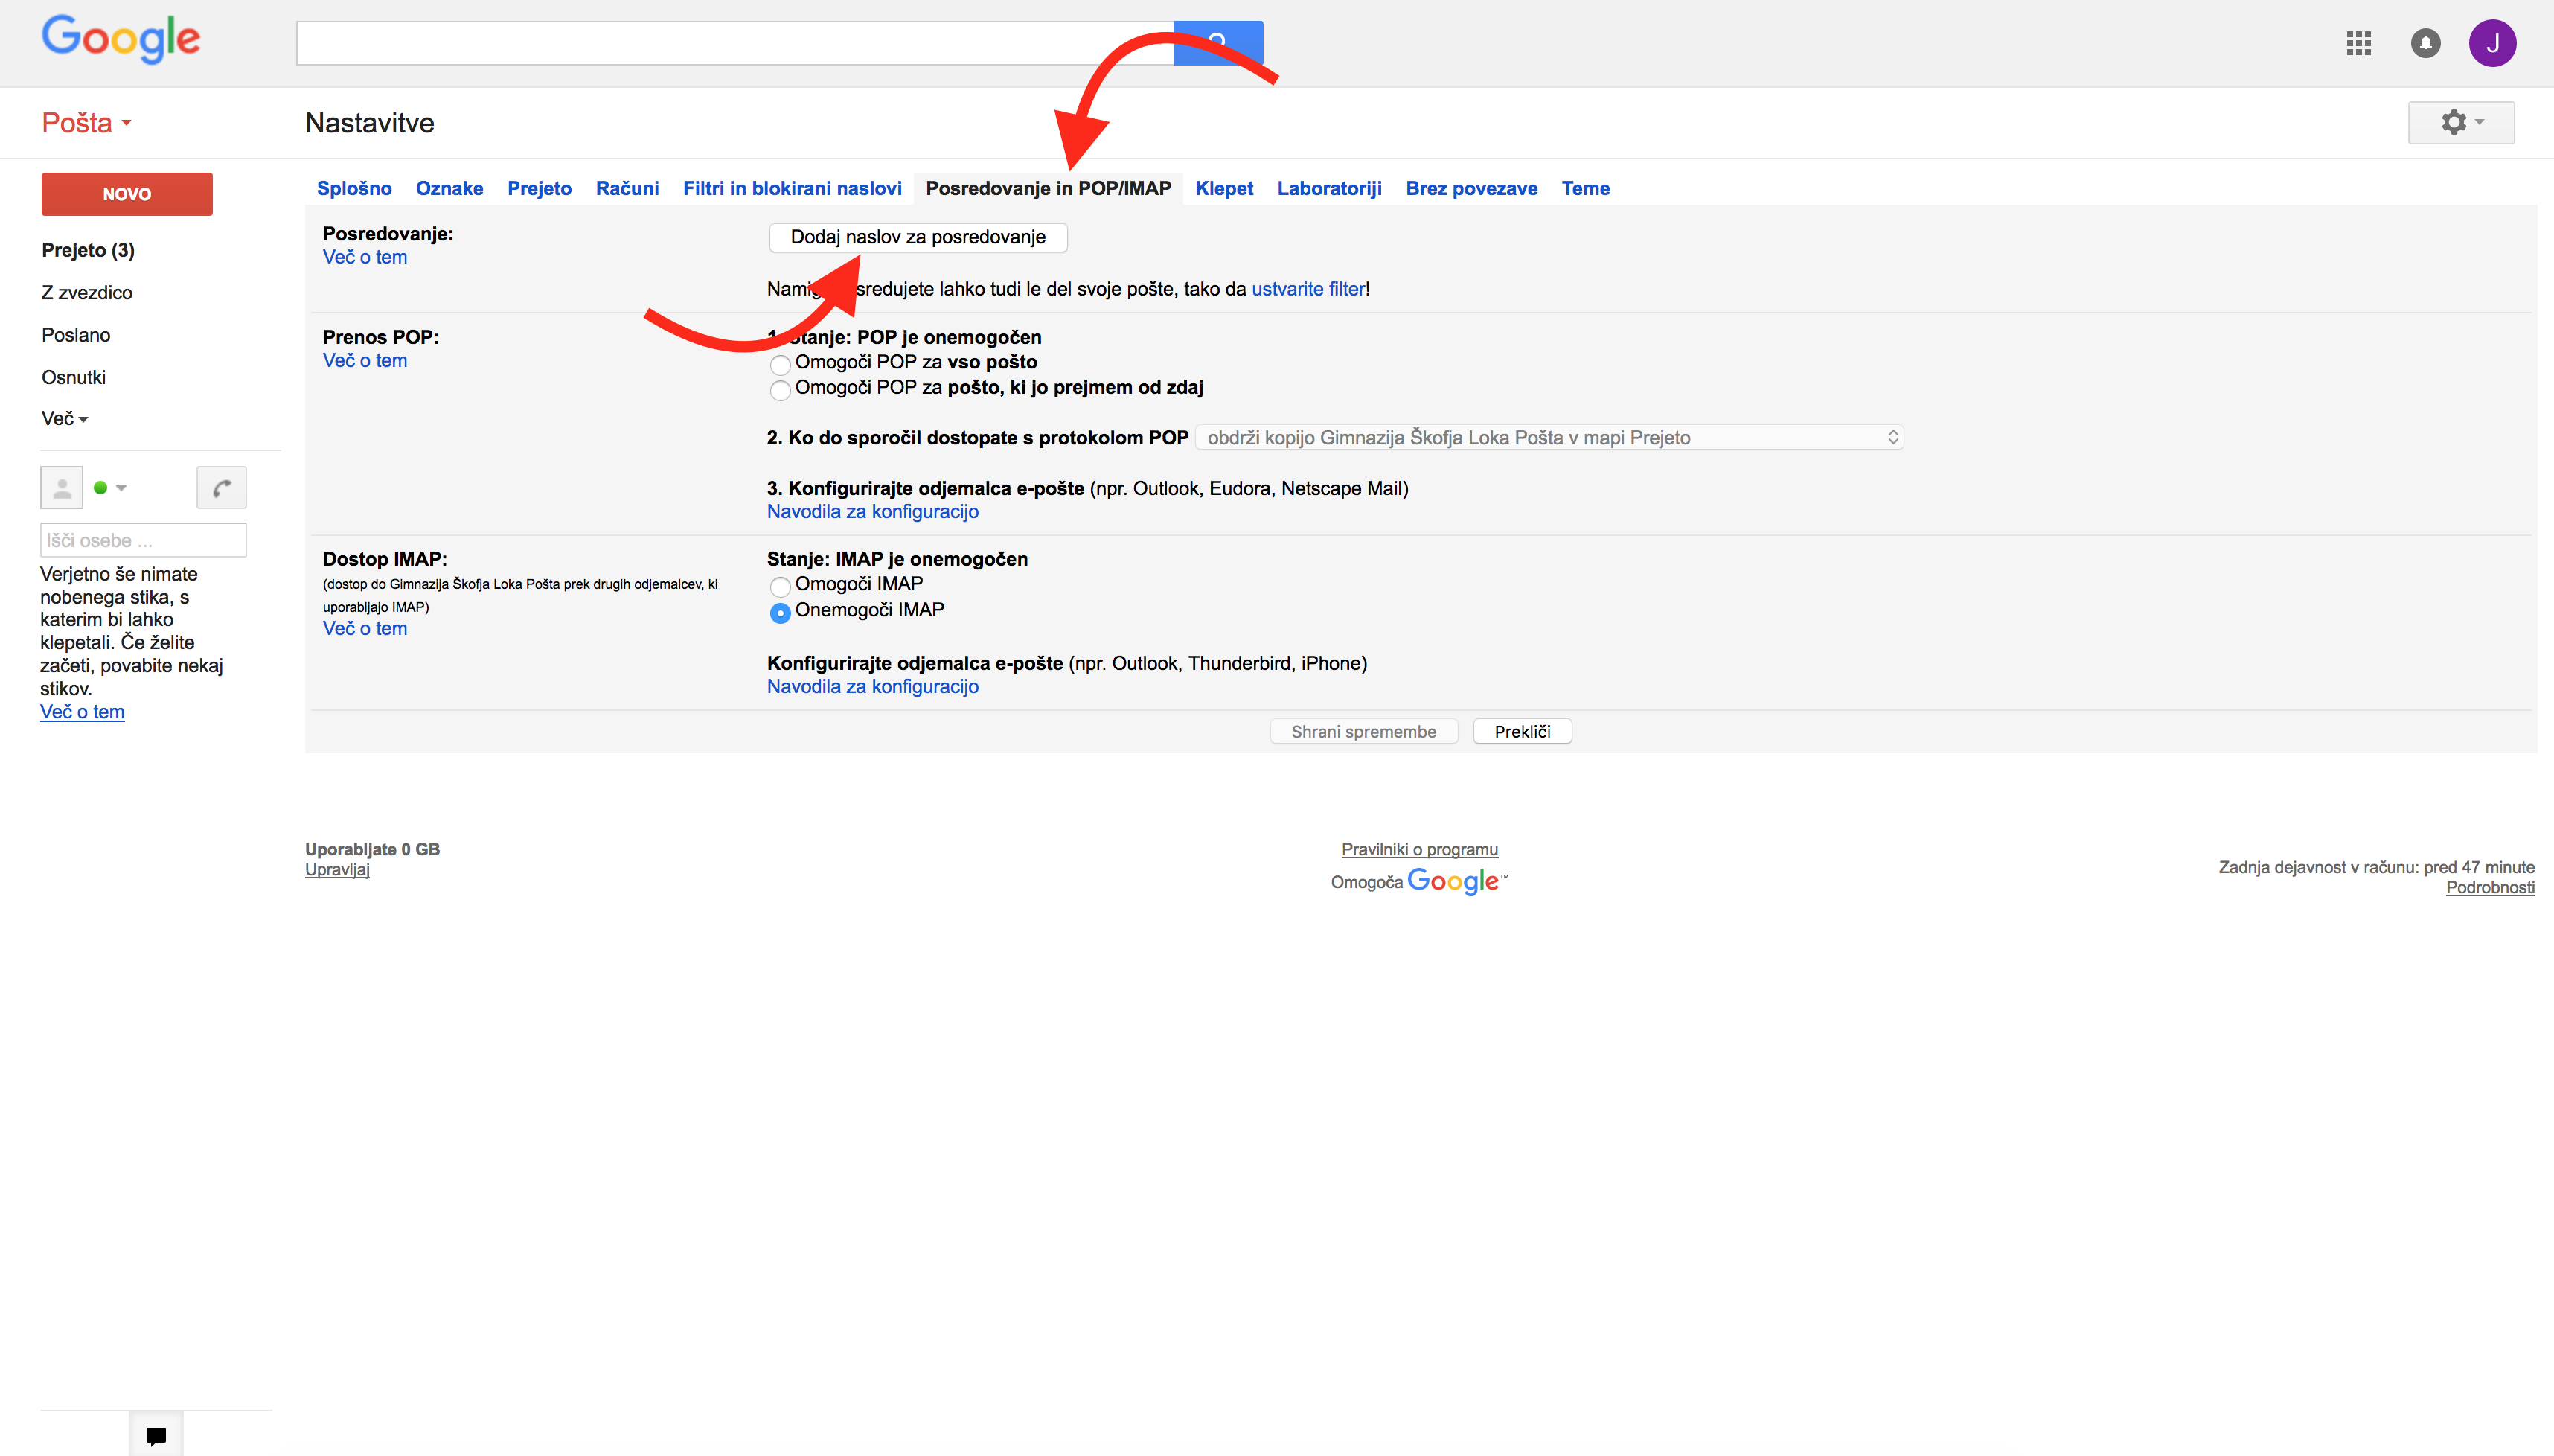Click the chat contact profile picture
The height and width of the screenshot is (1456, 2554).
tap(62, 488)
